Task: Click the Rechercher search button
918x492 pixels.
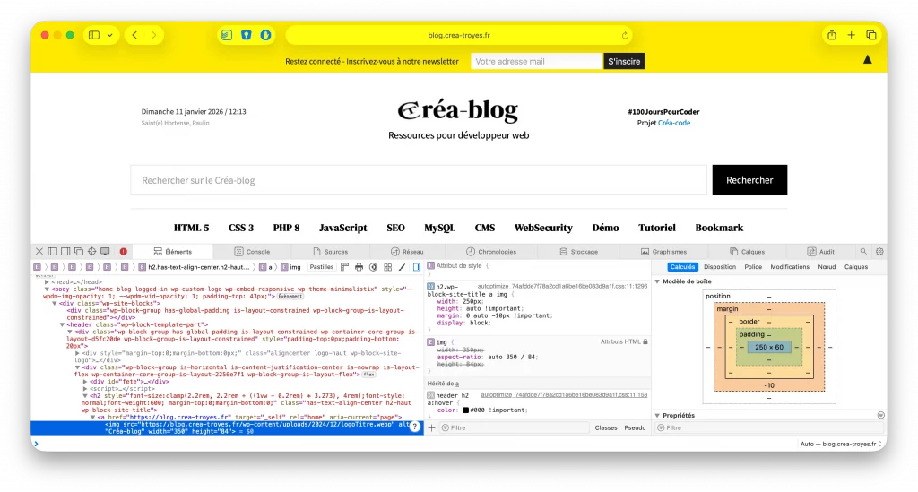Action: click(x=749, y=180)
